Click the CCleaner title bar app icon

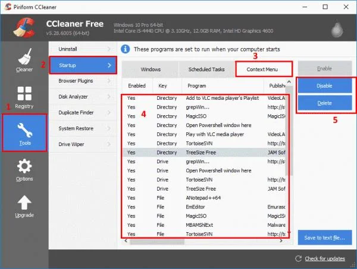coord(8,7)
